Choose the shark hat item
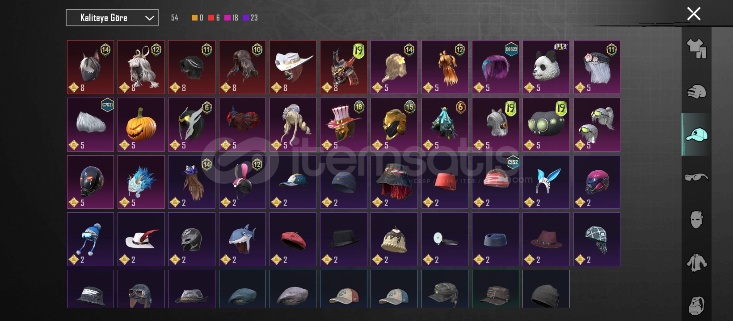 click(x=243, y=239)
